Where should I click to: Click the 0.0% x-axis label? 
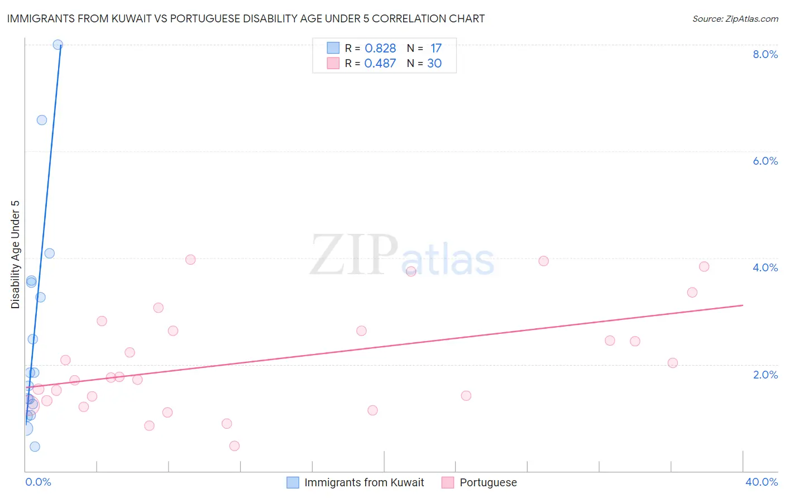tap(39, 482)
